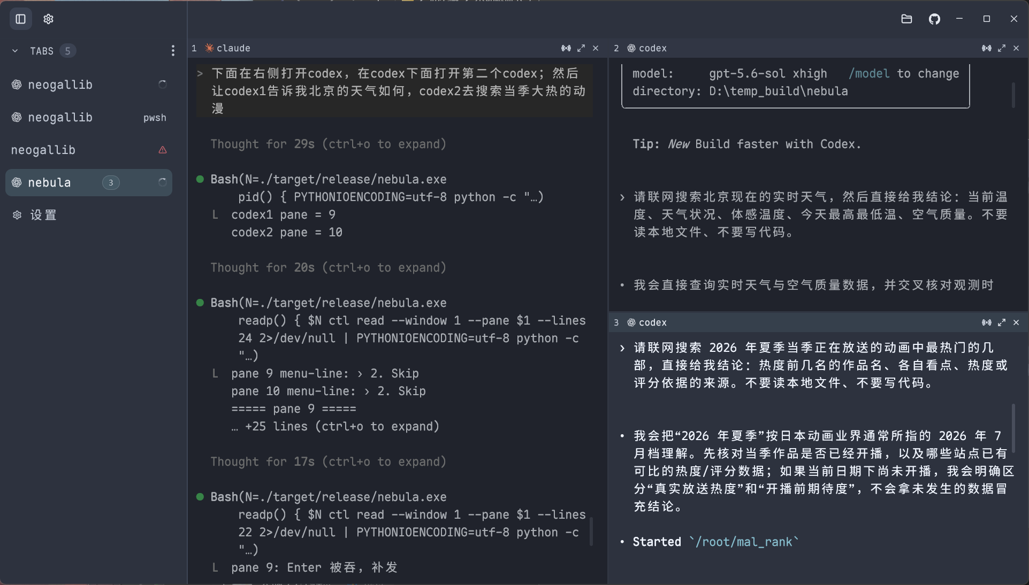
Task: Click 'Tip: New Build faster with Codex.'
Action: coord(747,144)
